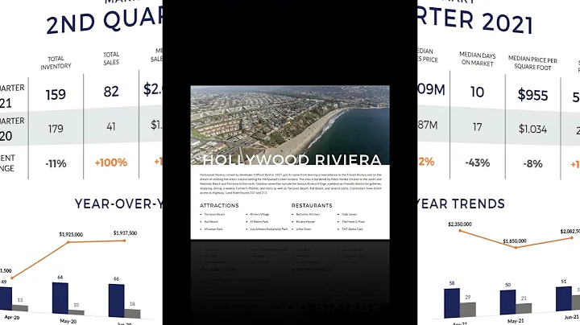
Task: Click the TNT Aloha Cafe restaurant item
Action: click(352, 229)
